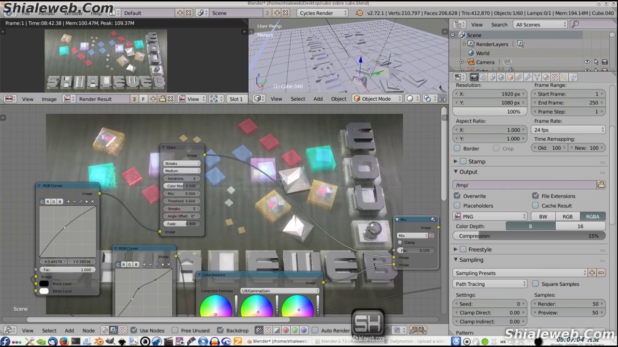Open the Texture tab (checker icon)
618x347 pixels.
point(555,77)
